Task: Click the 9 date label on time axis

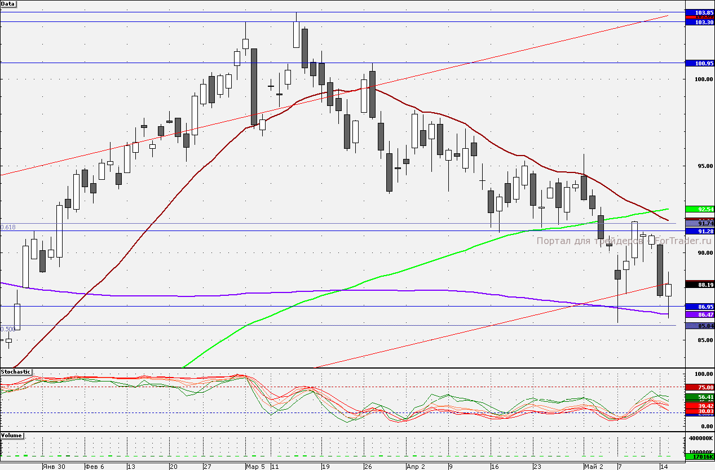Action: click(x=451, y=467)
